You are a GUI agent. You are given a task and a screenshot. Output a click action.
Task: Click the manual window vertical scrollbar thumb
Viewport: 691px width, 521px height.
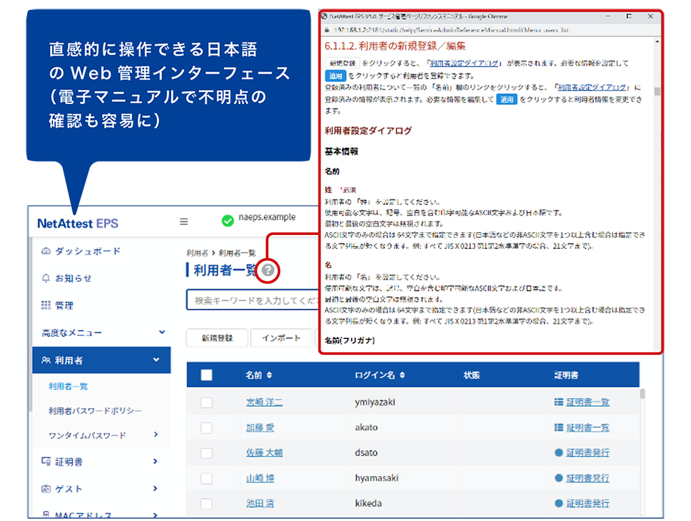tap(657, 91)
